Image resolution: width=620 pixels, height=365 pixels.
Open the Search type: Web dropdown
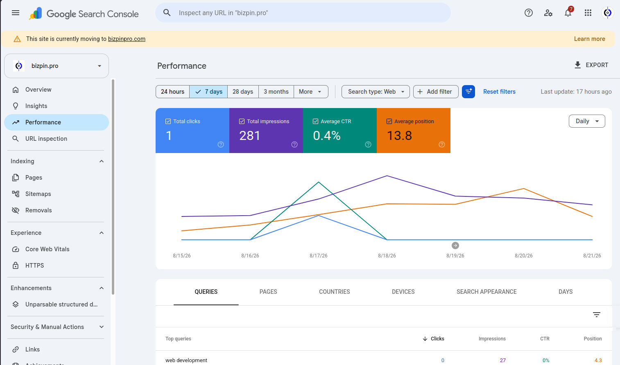click(376, 92)
